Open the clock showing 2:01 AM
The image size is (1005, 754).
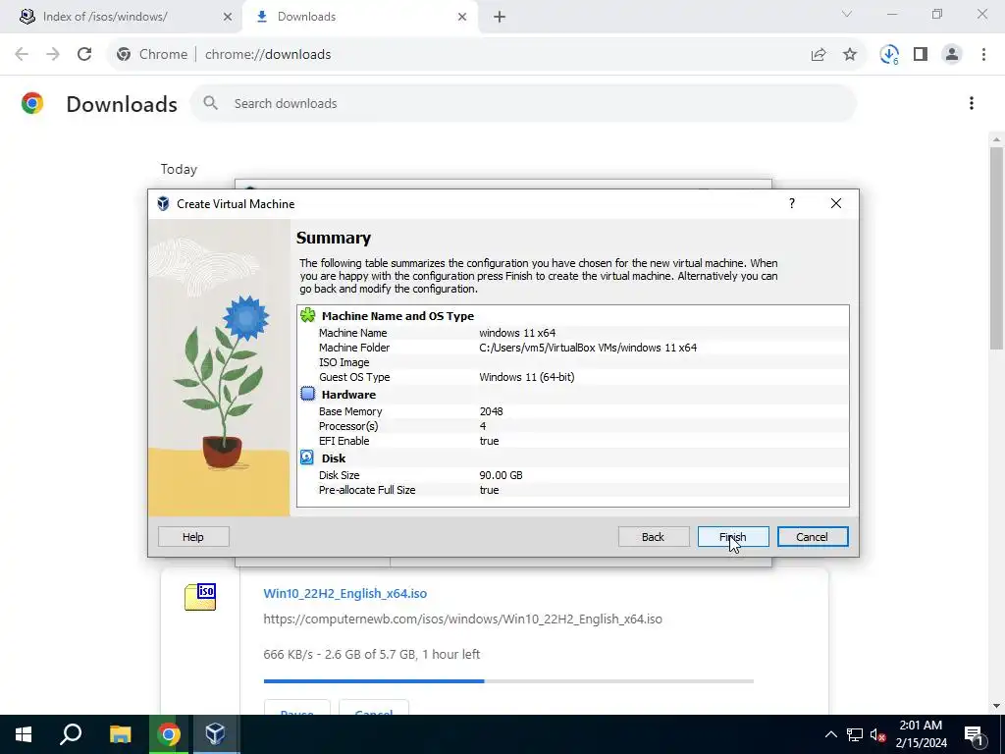(921, 734)
